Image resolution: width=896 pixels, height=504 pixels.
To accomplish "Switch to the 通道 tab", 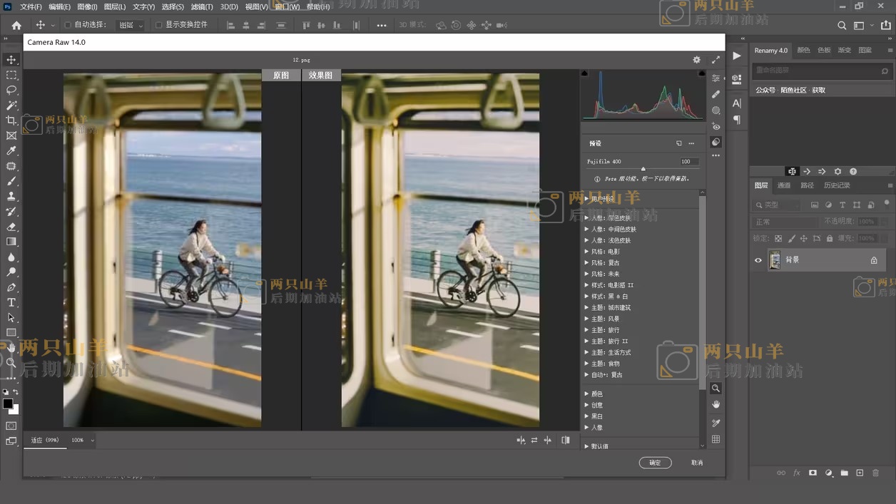I will point(784,185).
